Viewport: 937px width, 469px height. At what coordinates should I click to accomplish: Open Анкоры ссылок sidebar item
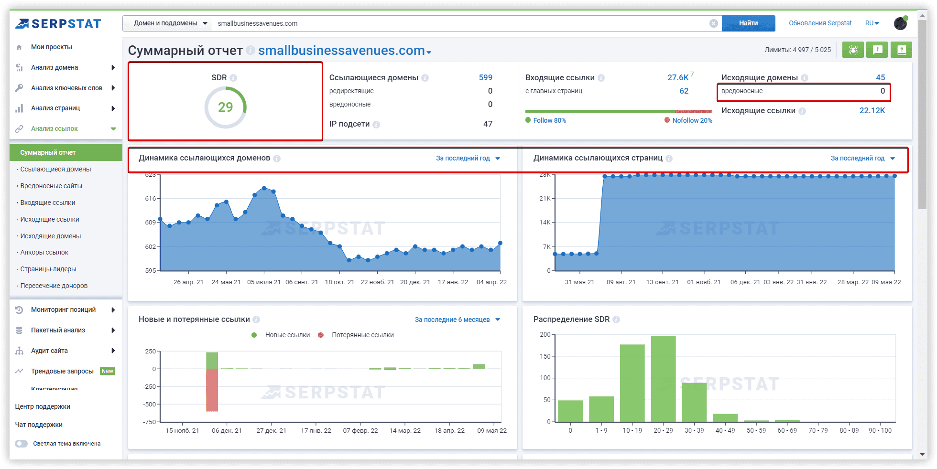tap(44, 253)
